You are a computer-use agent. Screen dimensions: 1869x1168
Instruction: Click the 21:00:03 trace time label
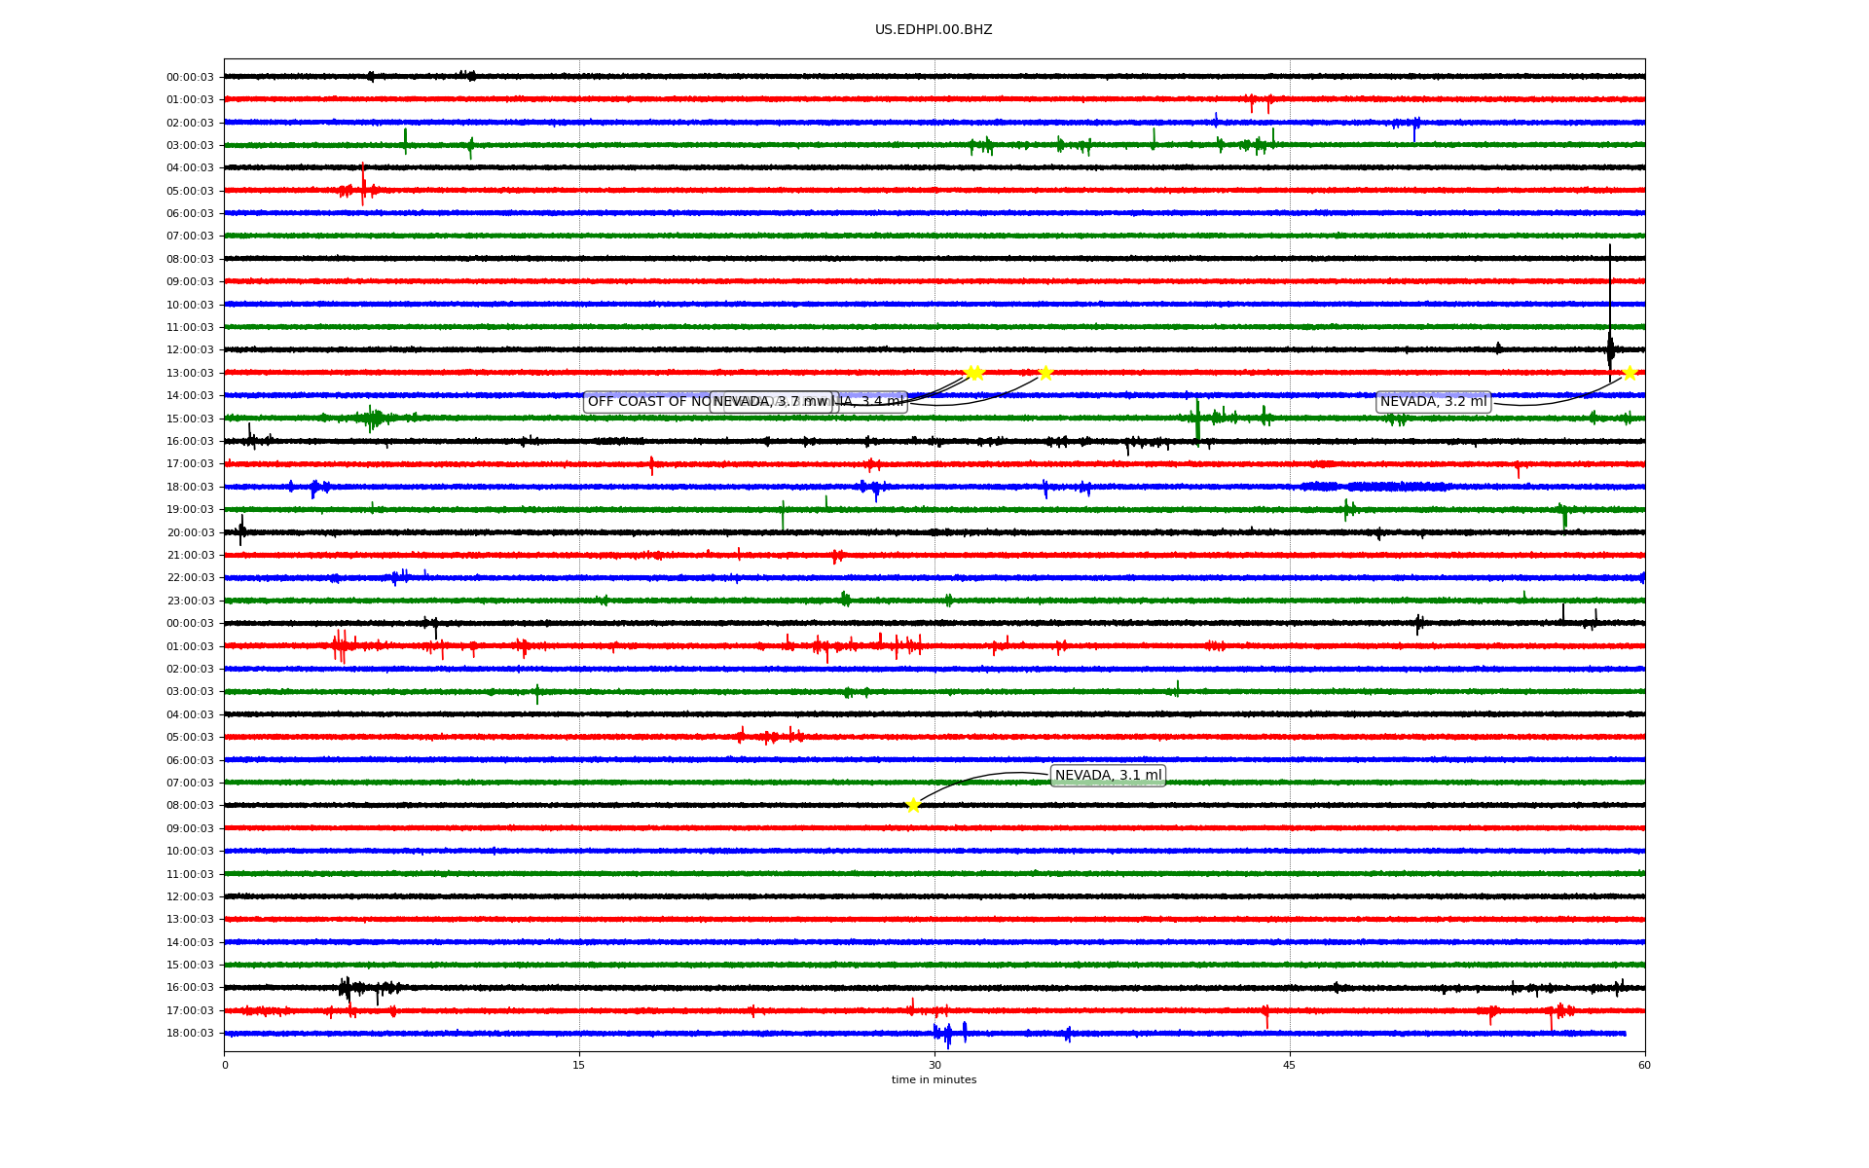click(x=190, y=556)
